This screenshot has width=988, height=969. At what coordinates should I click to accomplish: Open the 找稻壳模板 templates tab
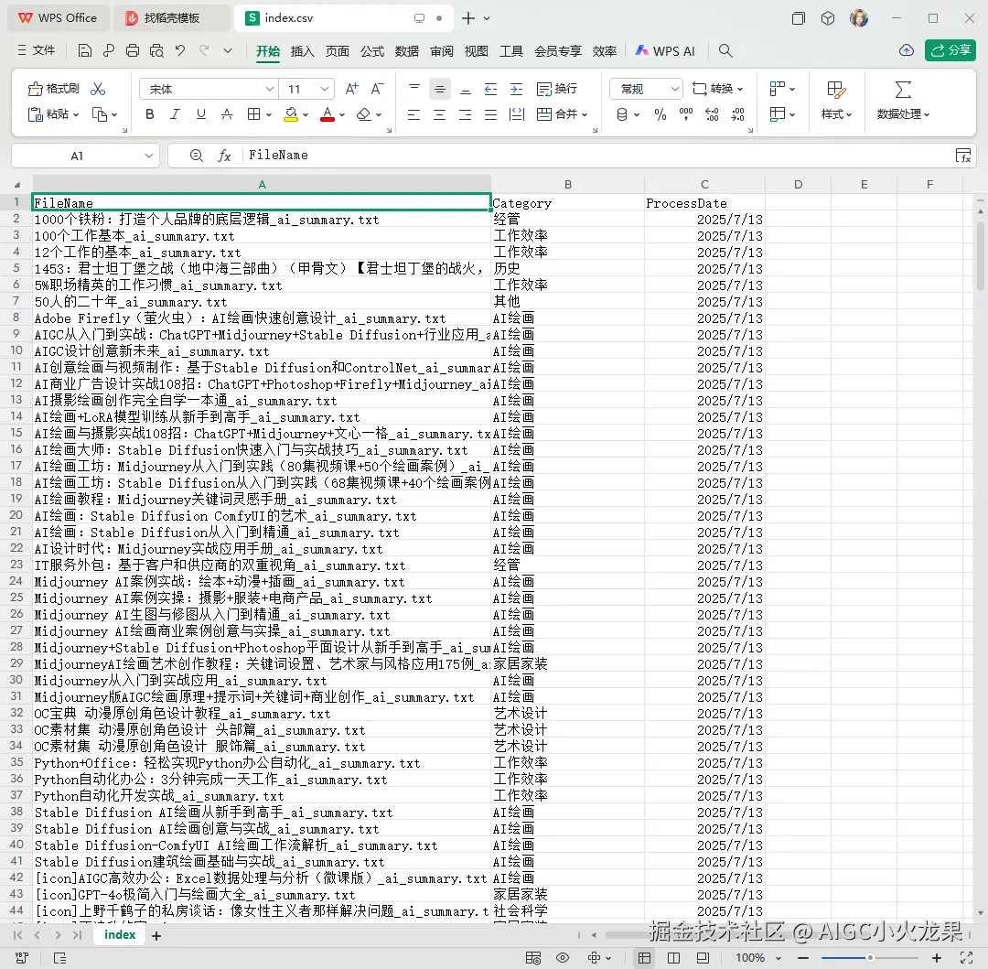[171, 18]
